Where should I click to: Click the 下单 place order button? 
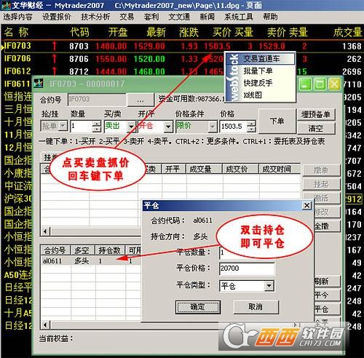(x=277, y=121)
